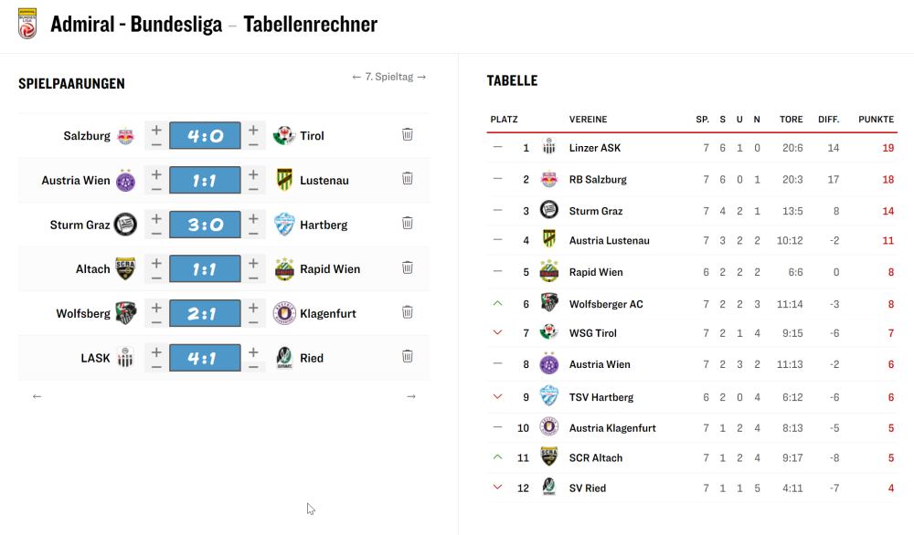914x535 pixels.
Task: Increase Salzburg's home goals with plus
Action: pyautogui.click(x=156, y=130)
